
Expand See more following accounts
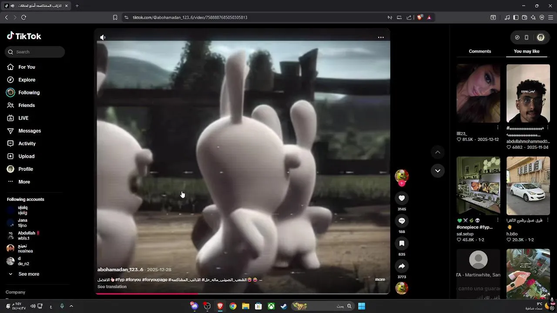click(x=24, y=274)
